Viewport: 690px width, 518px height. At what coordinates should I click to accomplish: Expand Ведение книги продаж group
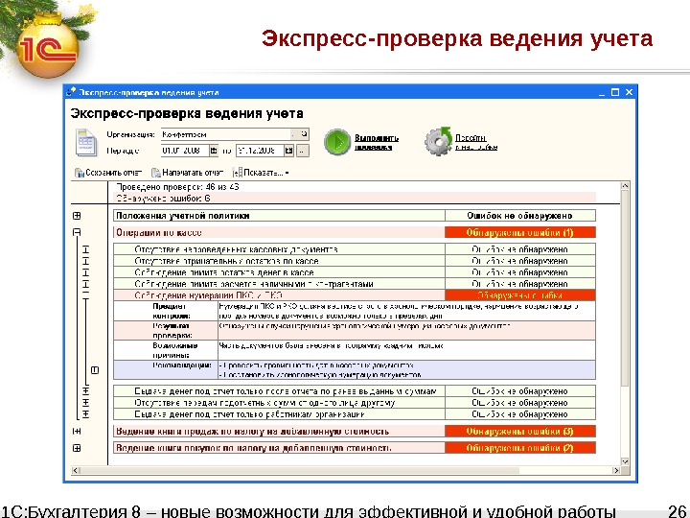pyautogui.click(x=77, y=432)
